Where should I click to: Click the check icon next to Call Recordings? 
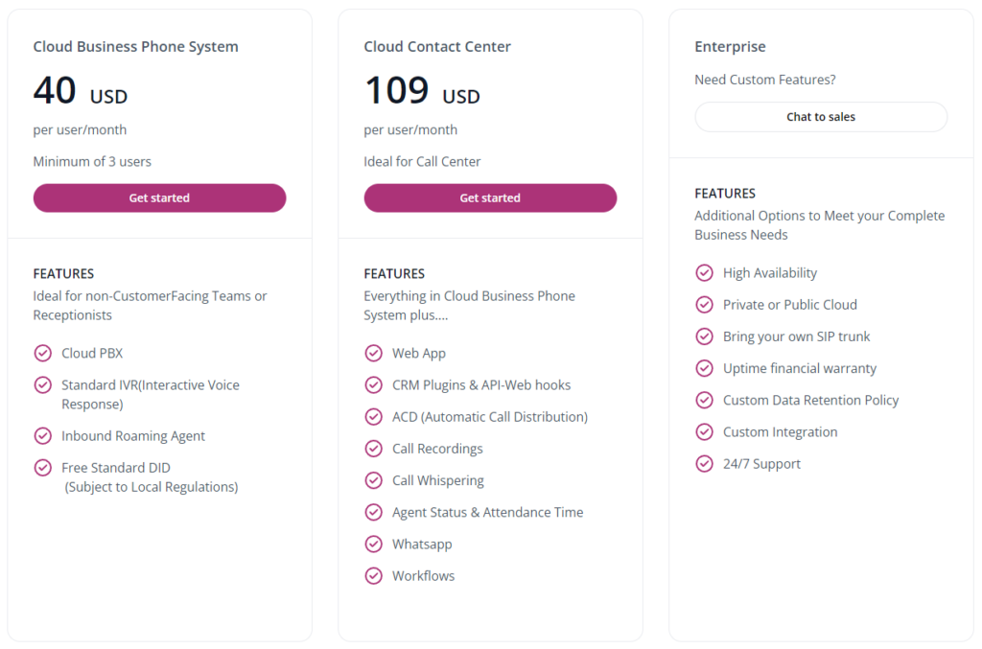[373, 449]
